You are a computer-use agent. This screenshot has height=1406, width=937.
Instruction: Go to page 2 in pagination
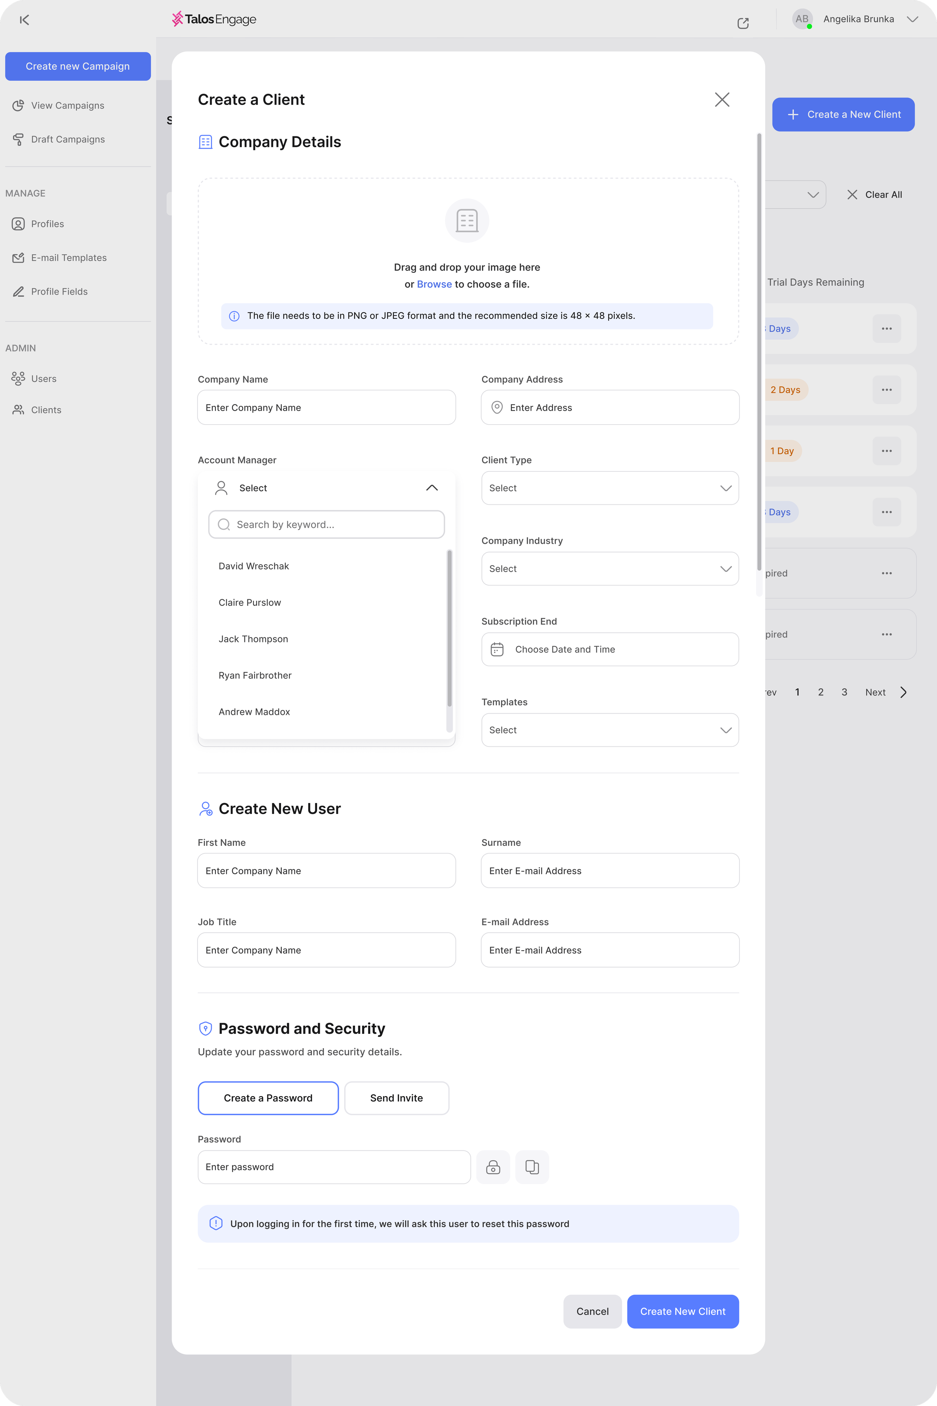(820, 692)
